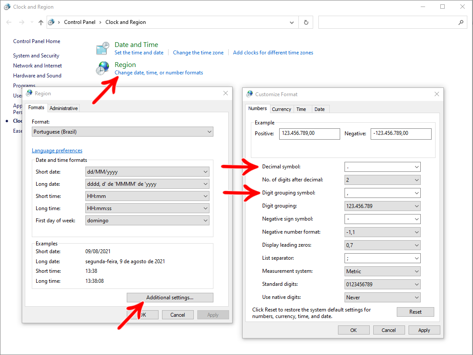Viewport: 473px width, 355px height.
Task: Click OK in Customize Format dialog
Action: pyautogui.click(x=354, y=330)
